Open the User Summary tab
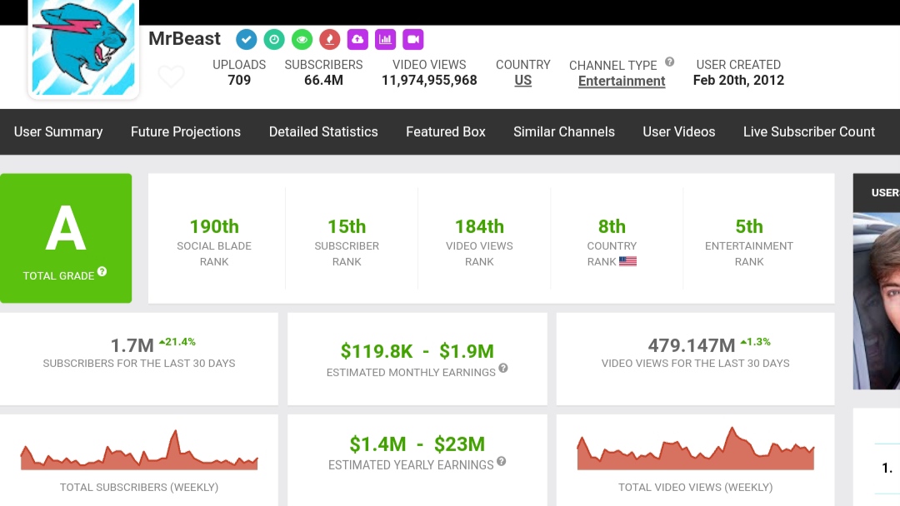Screen dimensions: 900x506 [58, 131]
